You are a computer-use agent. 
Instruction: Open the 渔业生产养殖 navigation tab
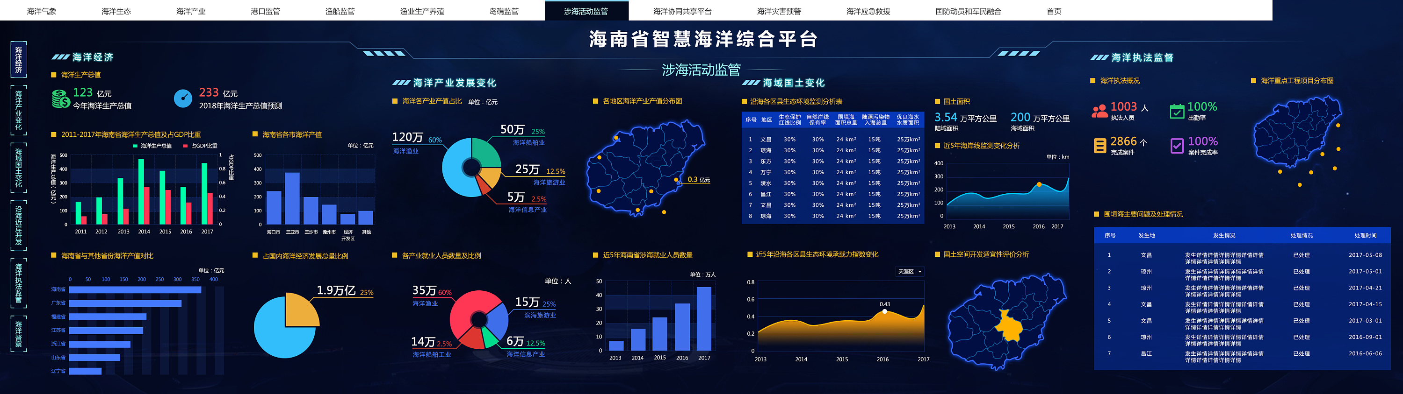coord(422,11)
